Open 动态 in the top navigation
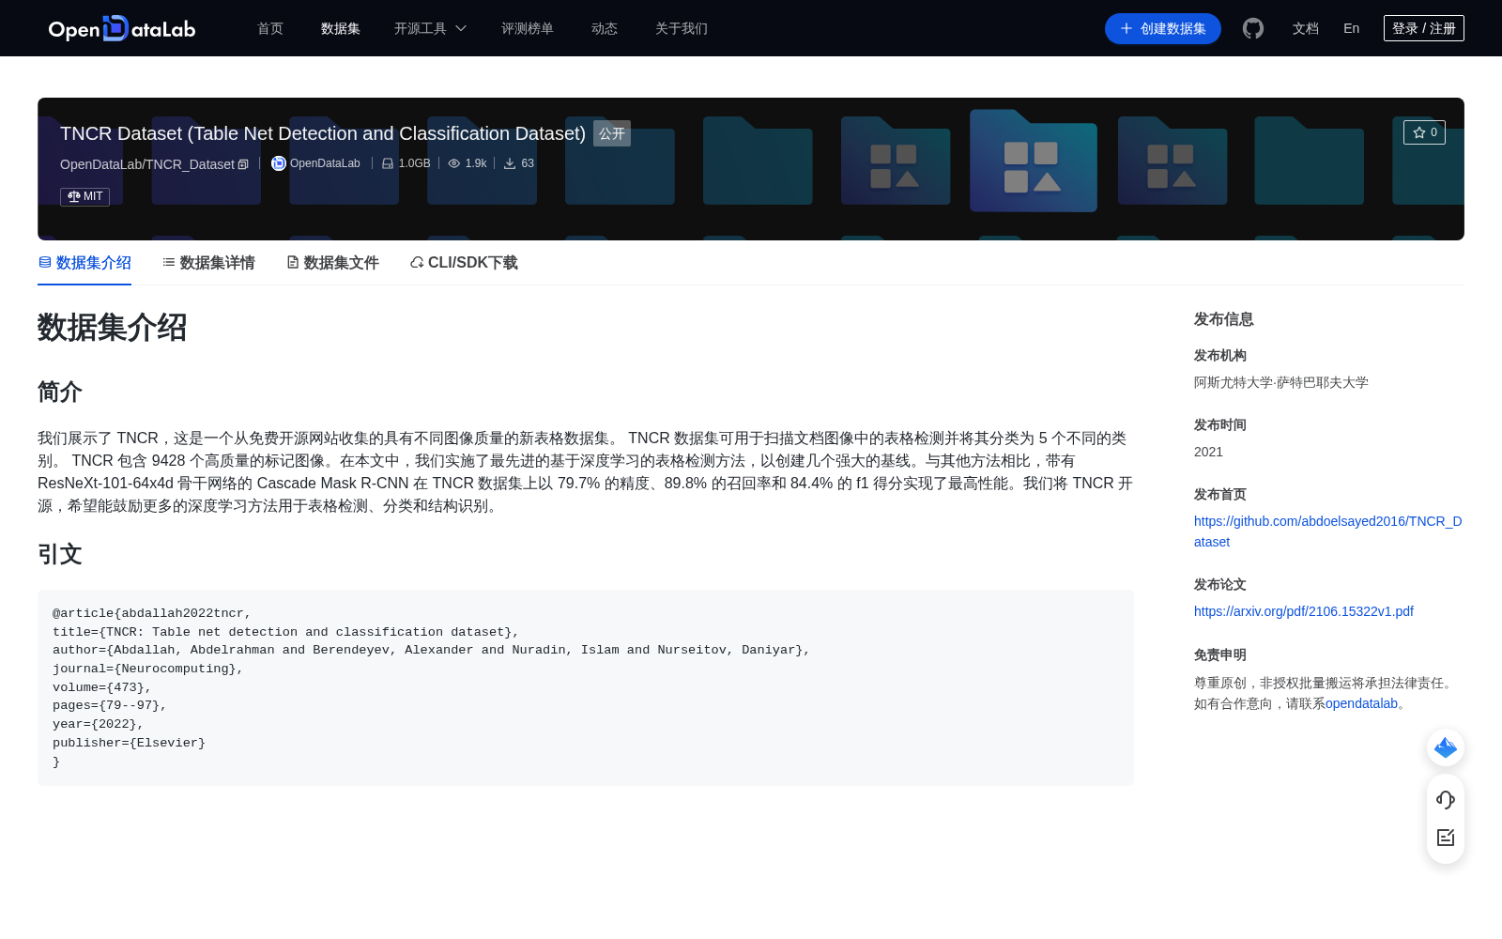Viewport: 1502px width, 939px height. click(x=605, y=28)
